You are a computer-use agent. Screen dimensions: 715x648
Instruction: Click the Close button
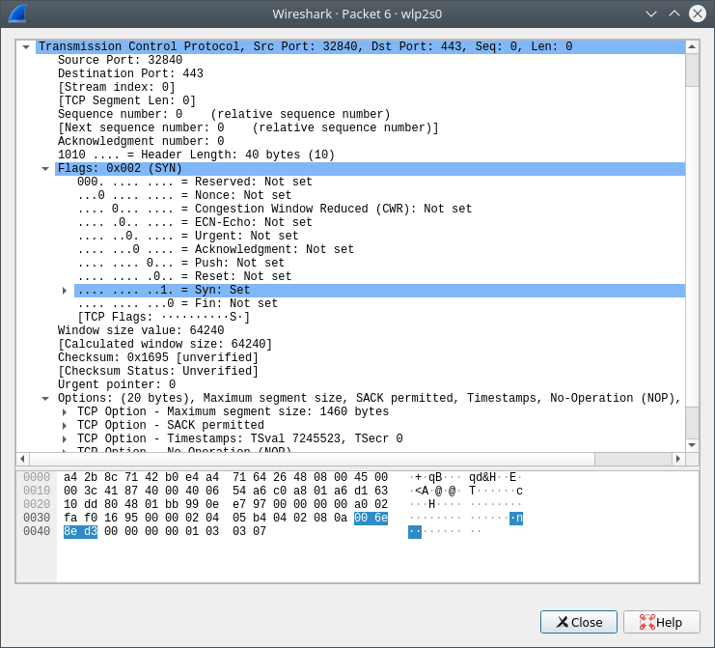click(579, 622)
